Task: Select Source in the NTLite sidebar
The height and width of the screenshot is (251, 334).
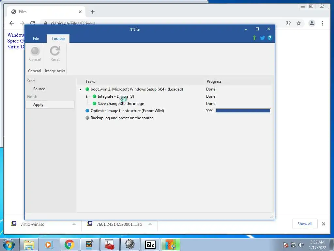Action: [x=39, y=89]
